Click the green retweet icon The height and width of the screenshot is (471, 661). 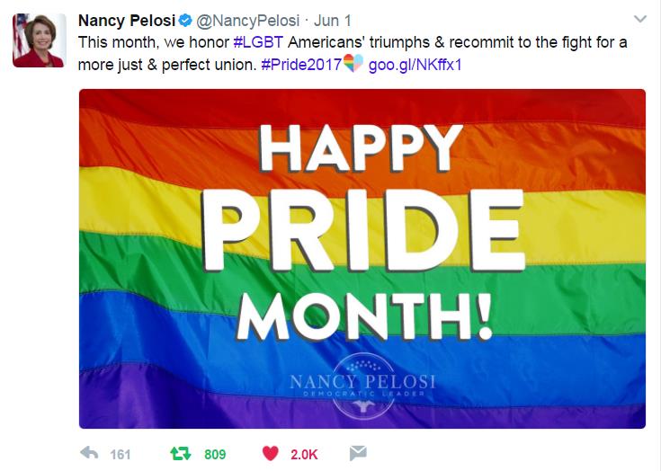point(180,453)
